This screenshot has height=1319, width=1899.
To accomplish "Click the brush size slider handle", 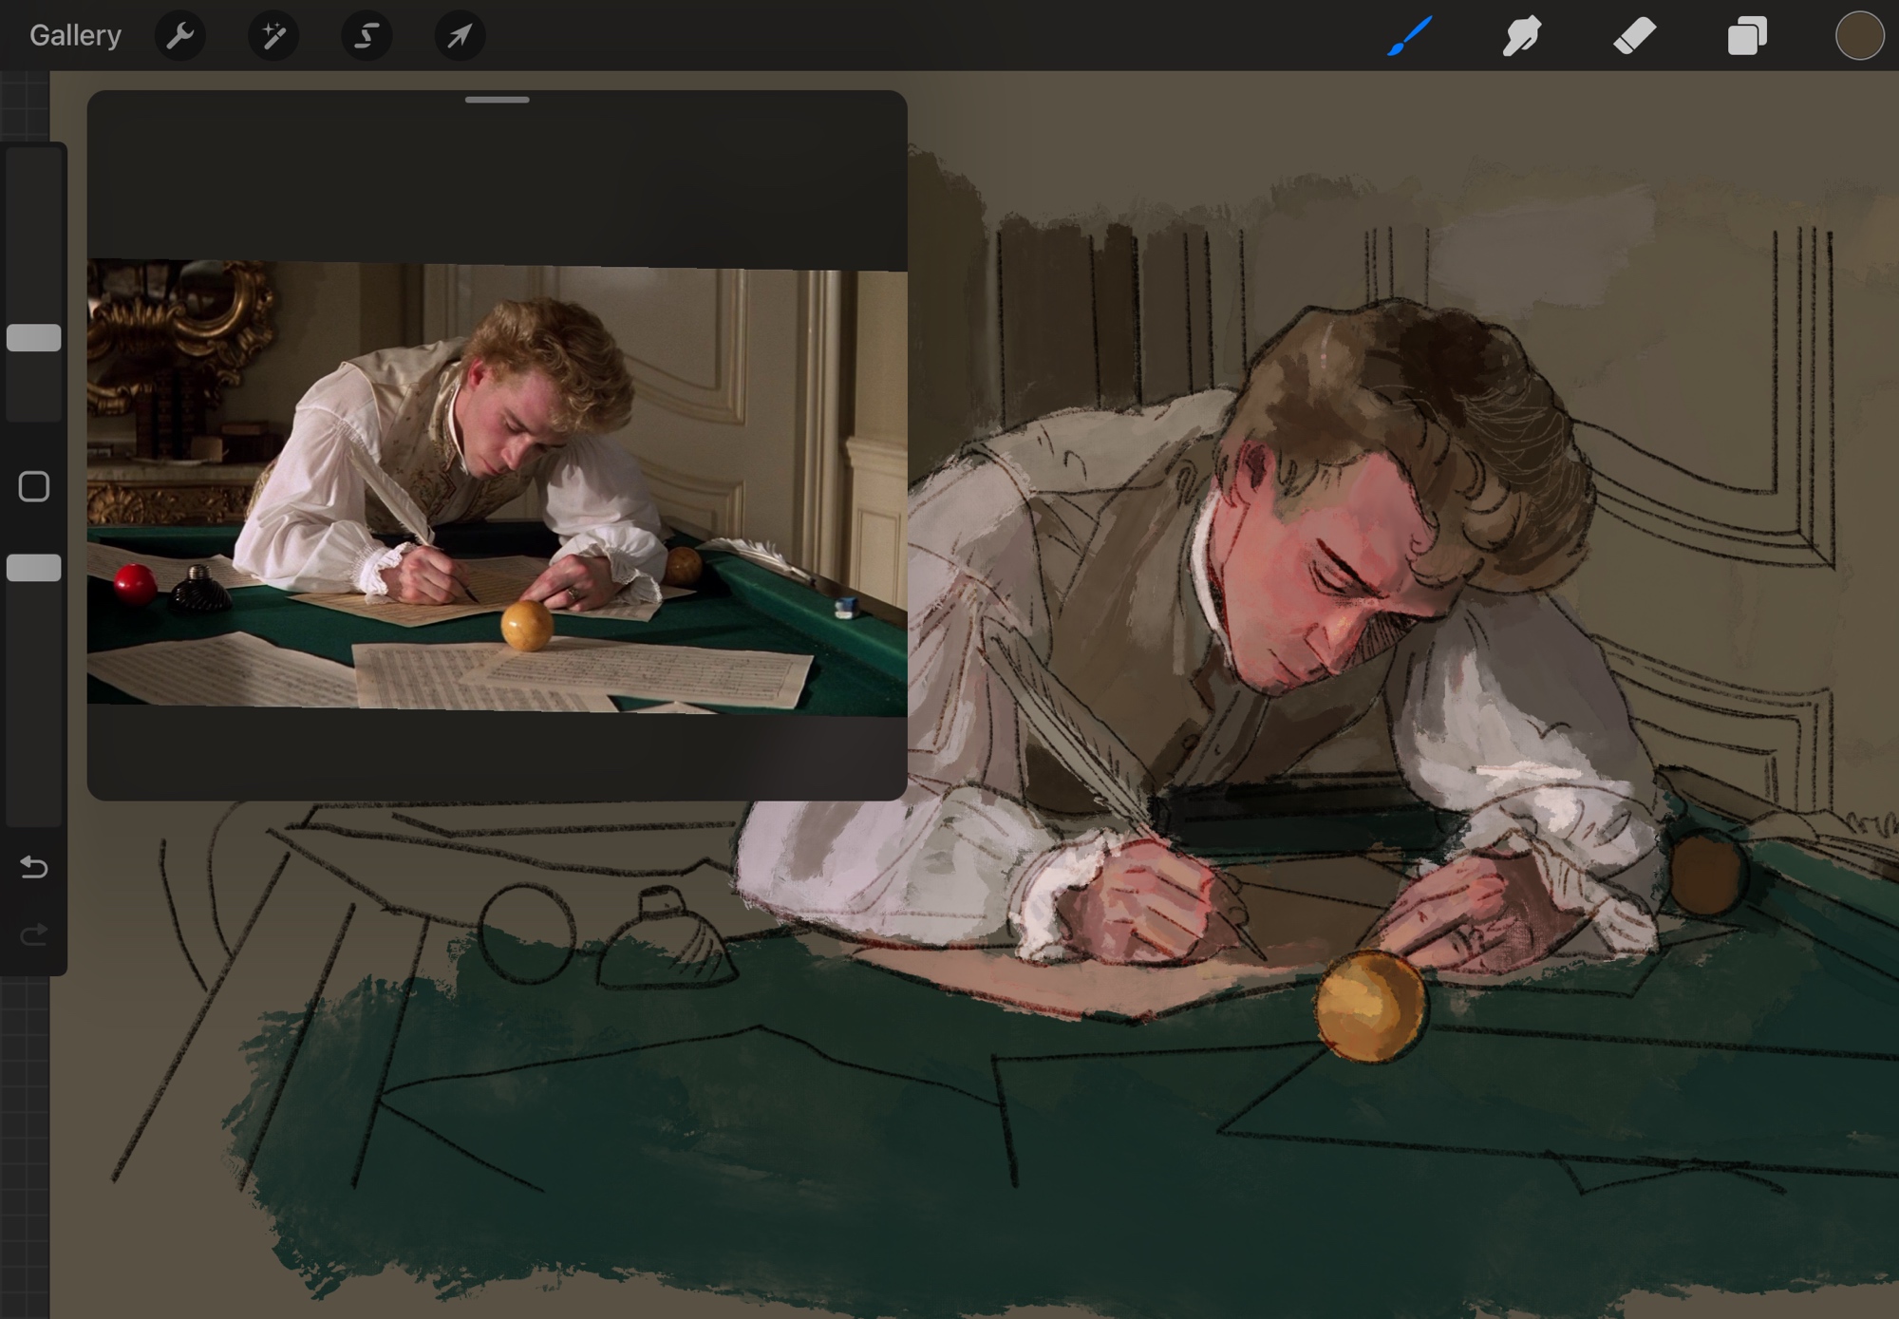I will 34,338.
